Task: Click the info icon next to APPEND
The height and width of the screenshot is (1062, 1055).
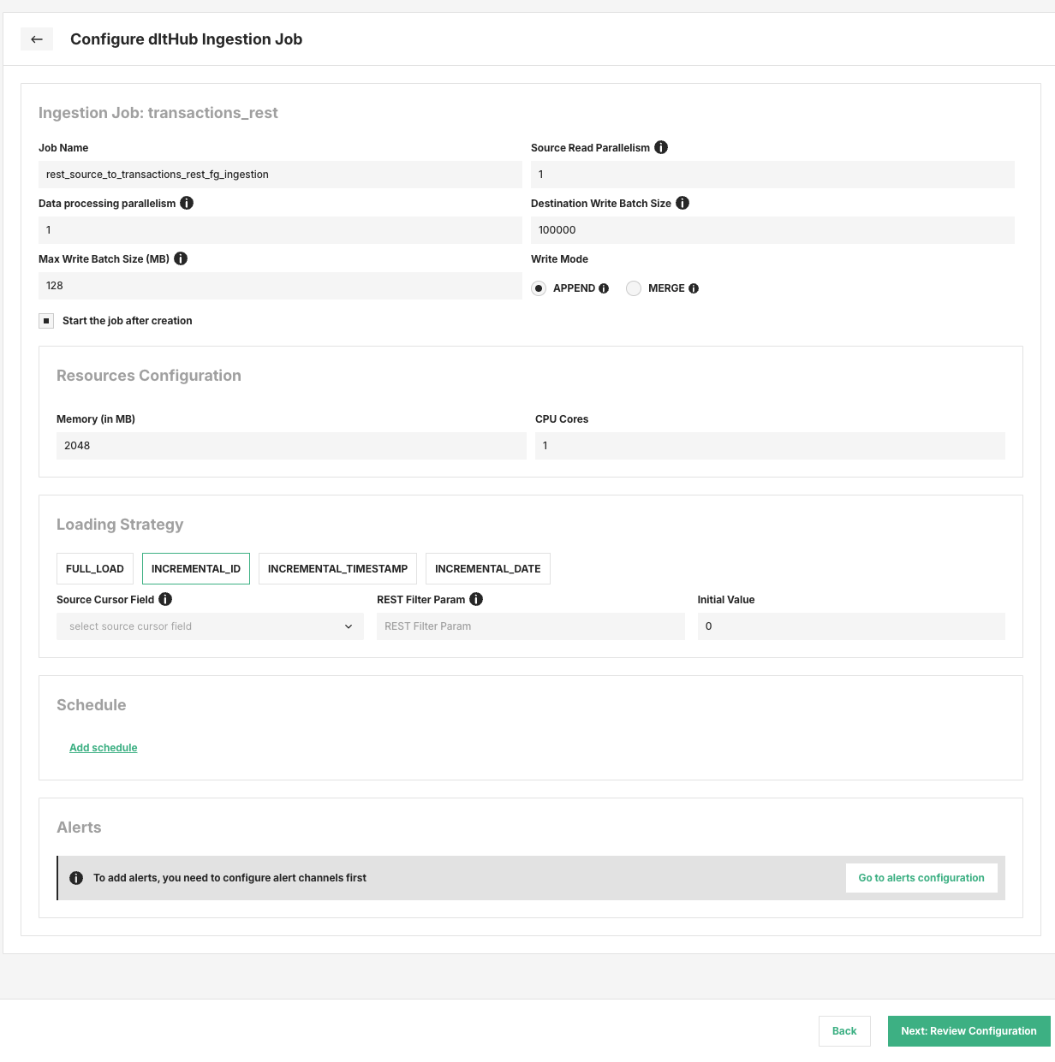Action: pyautogui.click(x=604, y=288)
